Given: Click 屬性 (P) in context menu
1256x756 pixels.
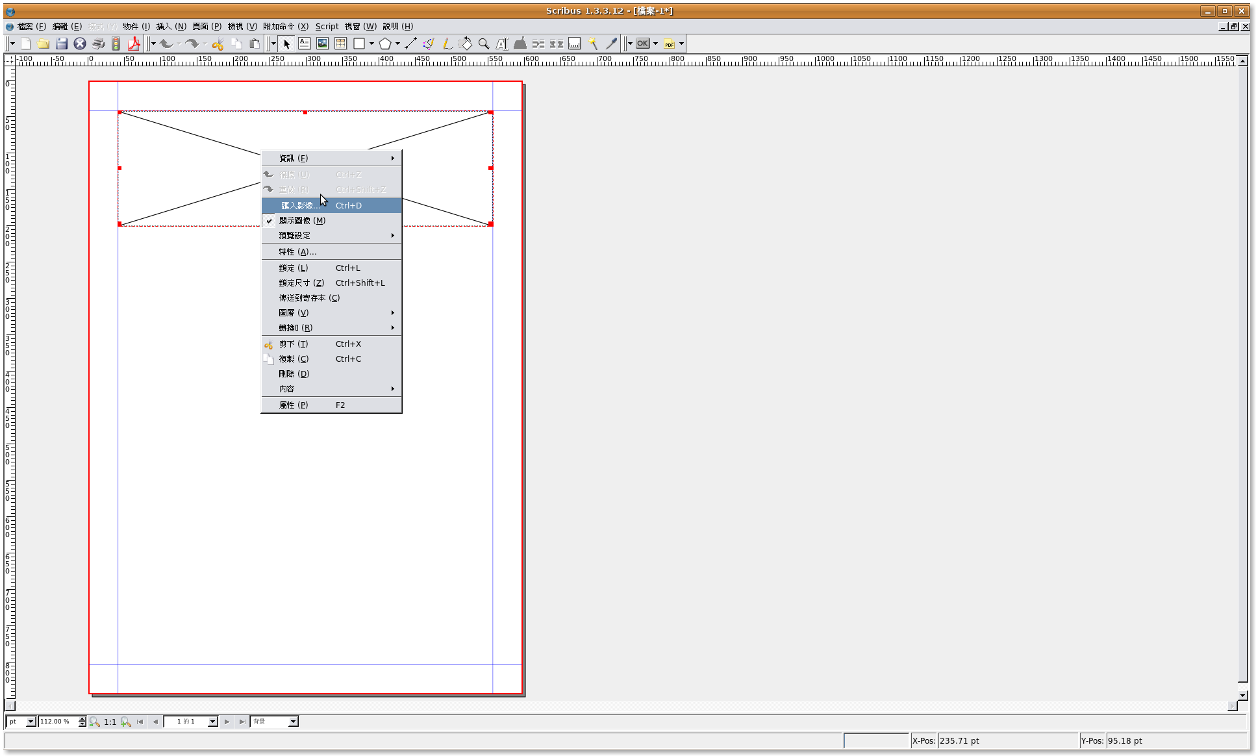Looking at the screenshot, I should [294, 405].
